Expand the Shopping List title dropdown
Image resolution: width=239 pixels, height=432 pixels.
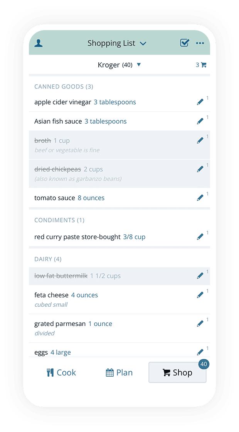coord(143,43)
